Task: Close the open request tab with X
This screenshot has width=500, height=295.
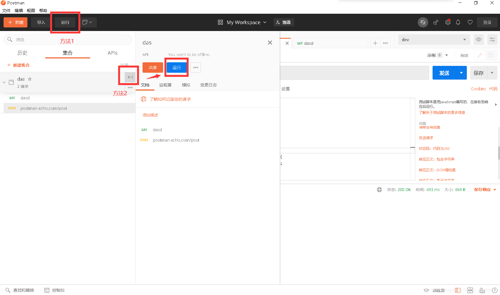Action: click(287, 43)
